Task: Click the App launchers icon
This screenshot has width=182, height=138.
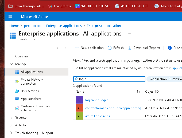Action: pyautogui.click(x=17, y=99)
